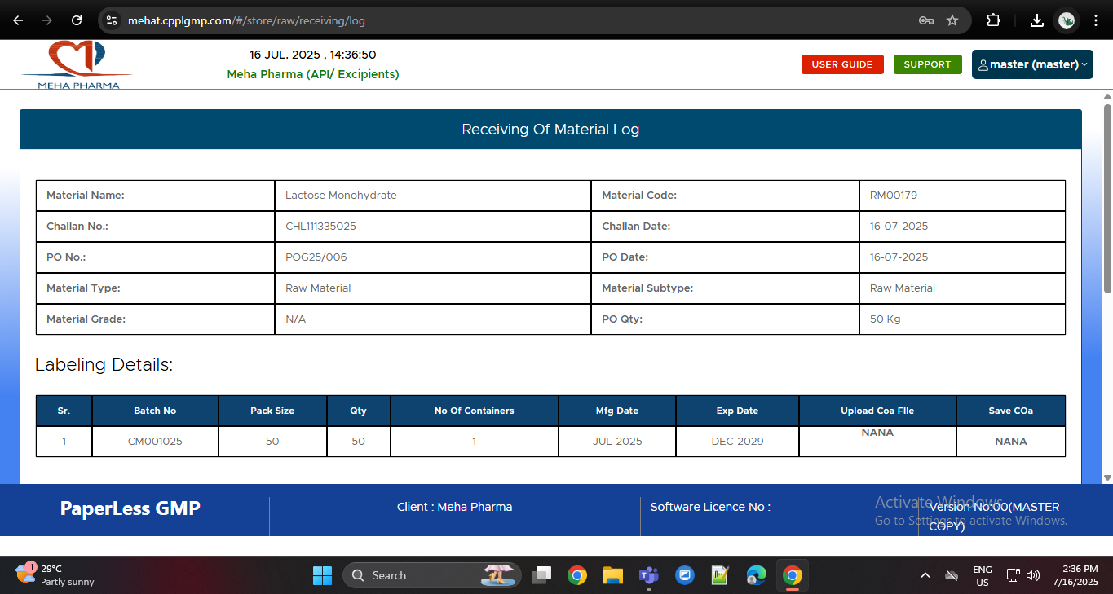
Task: Open the browser Extensions puzzle icon
Action: [x=993, y=20]
